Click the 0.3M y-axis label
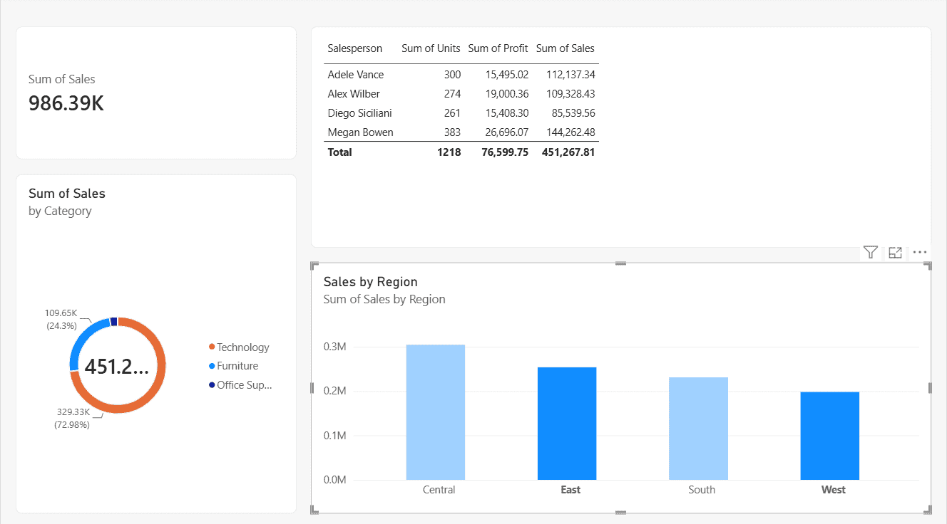Image resolution: width=947 pixels, height=524 pixels. click(x=334, y=347)
